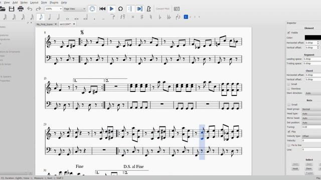Open the Head group dropdown
The height and width of the screenshot is (180, 321).
311,109
